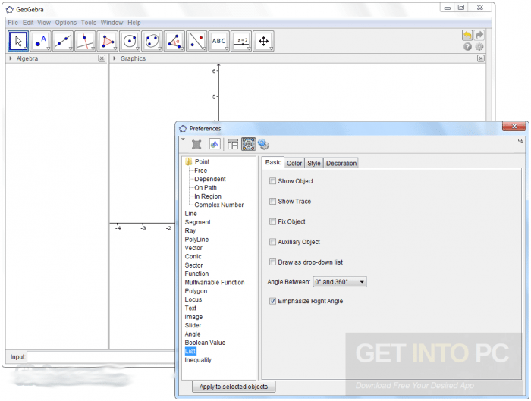Close the Algebra panel
Viewport: 531px width, 401px height.
[102, 58]
